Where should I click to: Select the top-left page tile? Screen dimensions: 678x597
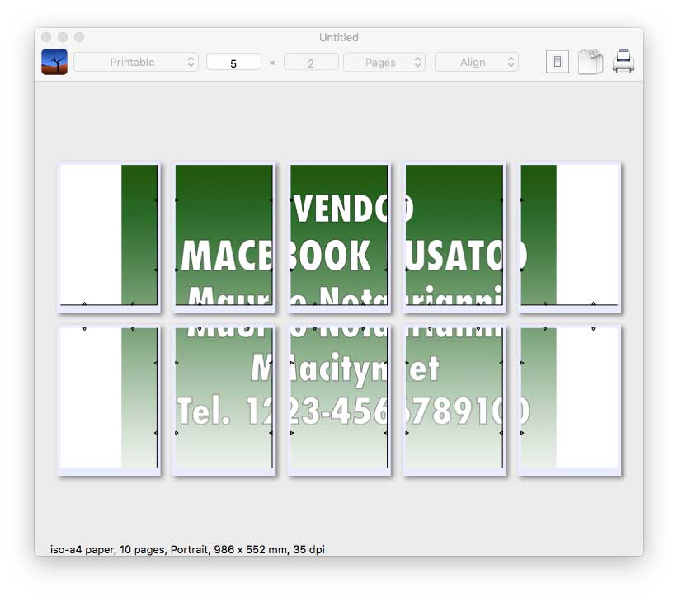(109, 237)
